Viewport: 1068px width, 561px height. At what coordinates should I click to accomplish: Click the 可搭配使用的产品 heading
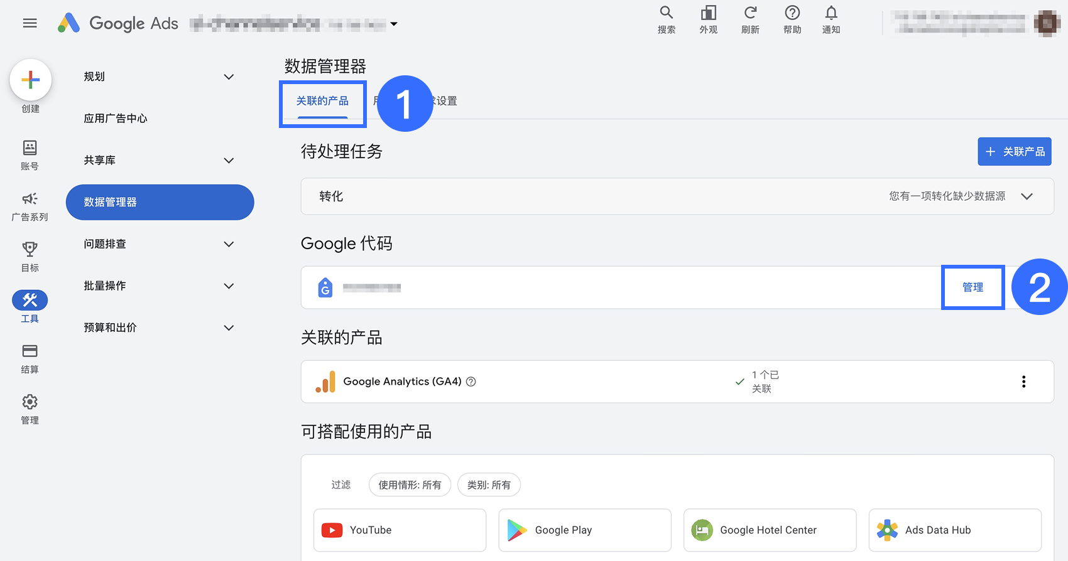[366, 432]
